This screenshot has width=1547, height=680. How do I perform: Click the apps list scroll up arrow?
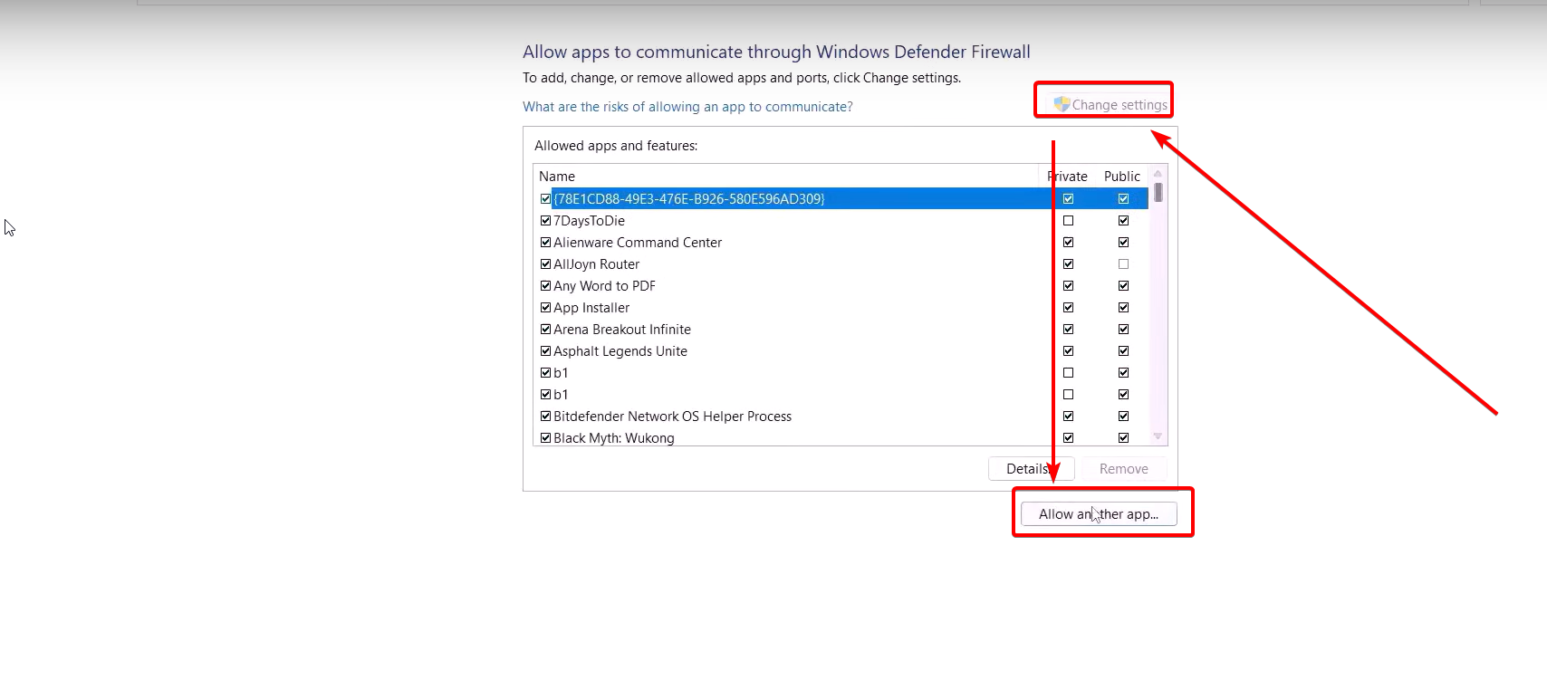pyautogui.click(x=1158, y=173)
